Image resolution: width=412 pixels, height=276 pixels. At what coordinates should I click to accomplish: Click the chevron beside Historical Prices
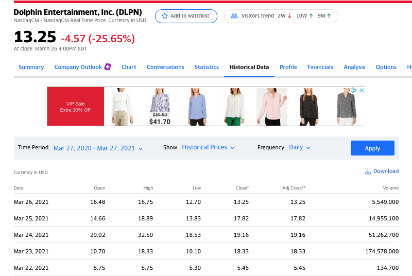pyautogui.click(x=232, y=148)
